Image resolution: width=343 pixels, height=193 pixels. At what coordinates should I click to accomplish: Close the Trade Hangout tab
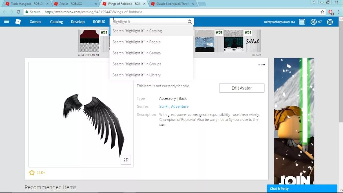click(x=47, y=4)
